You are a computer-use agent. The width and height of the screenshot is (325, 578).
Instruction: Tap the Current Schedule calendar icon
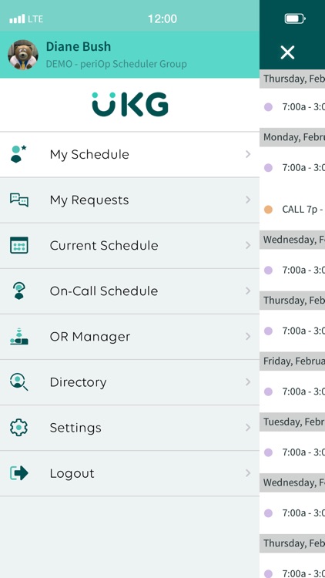(18, 245)
